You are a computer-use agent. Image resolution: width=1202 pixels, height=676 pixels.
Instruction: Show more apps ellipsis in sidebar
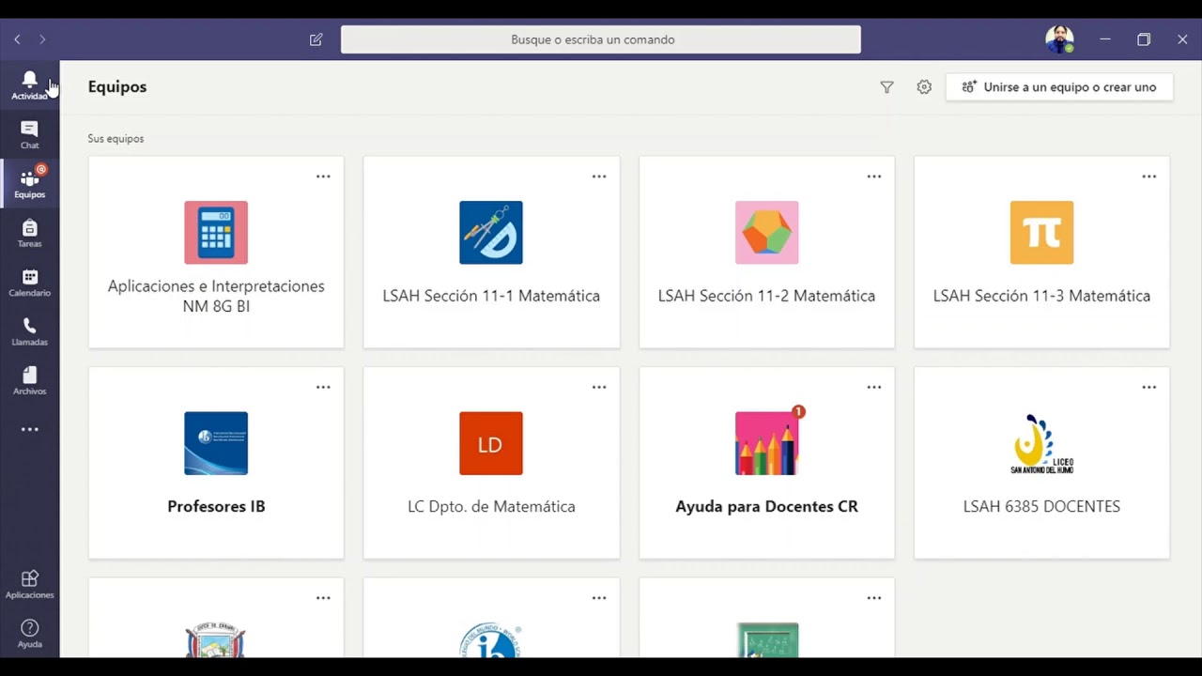click(30, 429)
